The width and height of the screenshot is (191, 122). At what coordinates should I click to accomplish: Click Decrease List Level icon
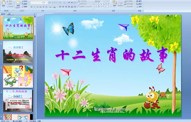[x=69, y=3]
